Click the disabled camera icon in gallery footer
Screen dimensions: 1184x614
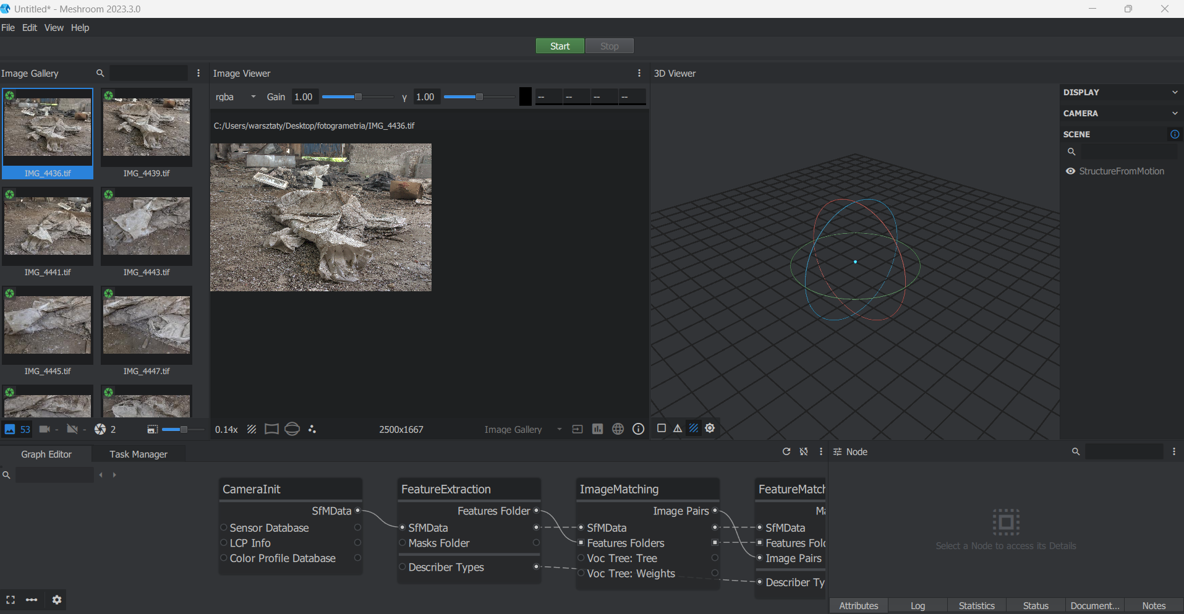point(72,429)
